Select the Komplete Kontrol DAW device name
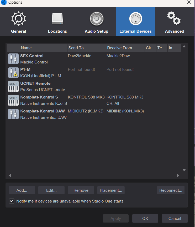The width and height of the screenshot is (195, 227). [x=43, y=111]
